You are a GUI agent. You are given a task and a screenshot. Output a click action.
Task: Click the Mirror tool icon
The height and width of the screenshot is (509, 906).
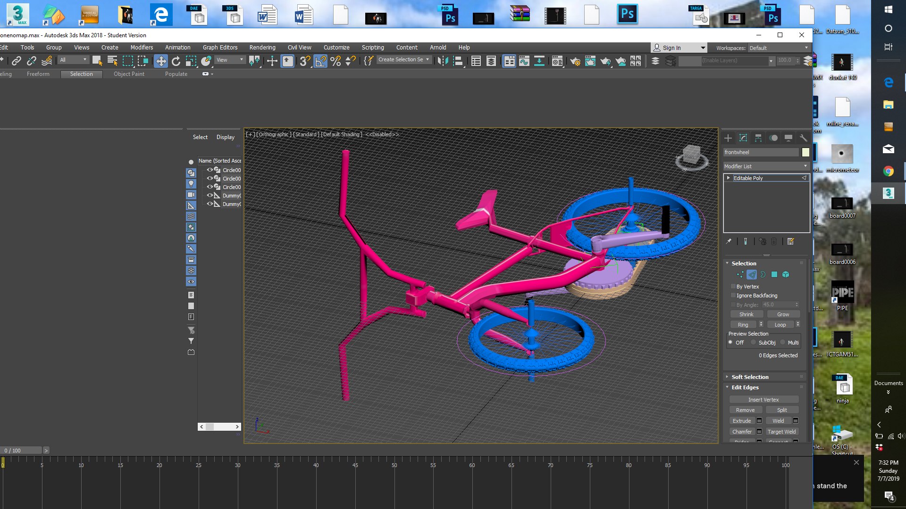(x=443, y=61)
